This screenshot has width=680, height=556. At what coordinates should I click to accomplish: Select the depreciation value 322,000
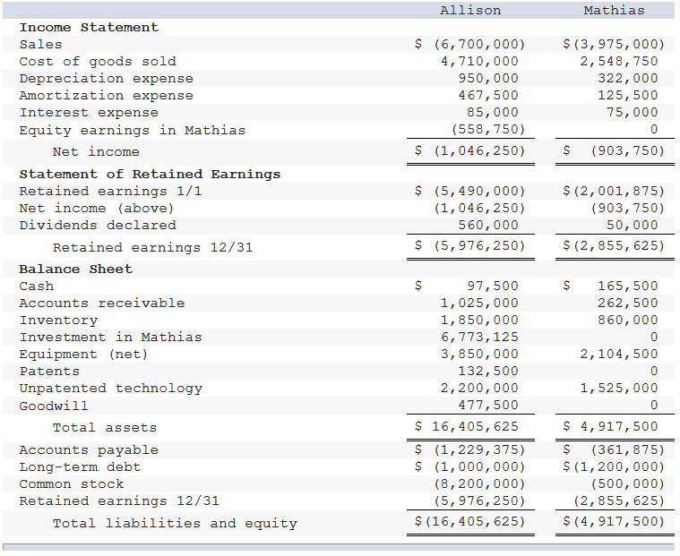click(627, 79)
